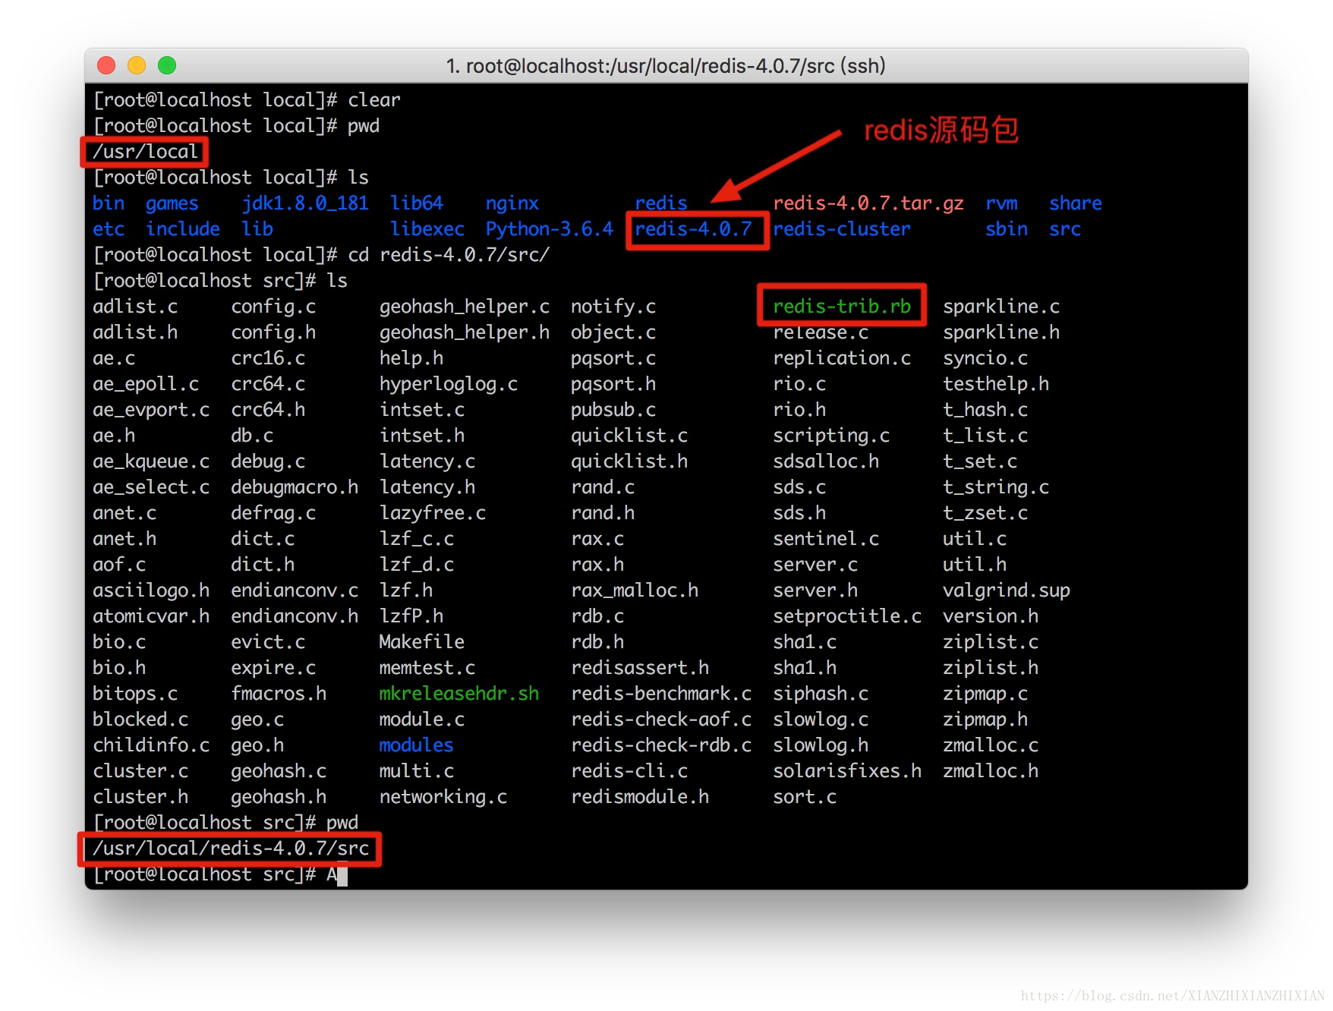Click the replication.c file name
The image size is (1333, 1011).
842,358
